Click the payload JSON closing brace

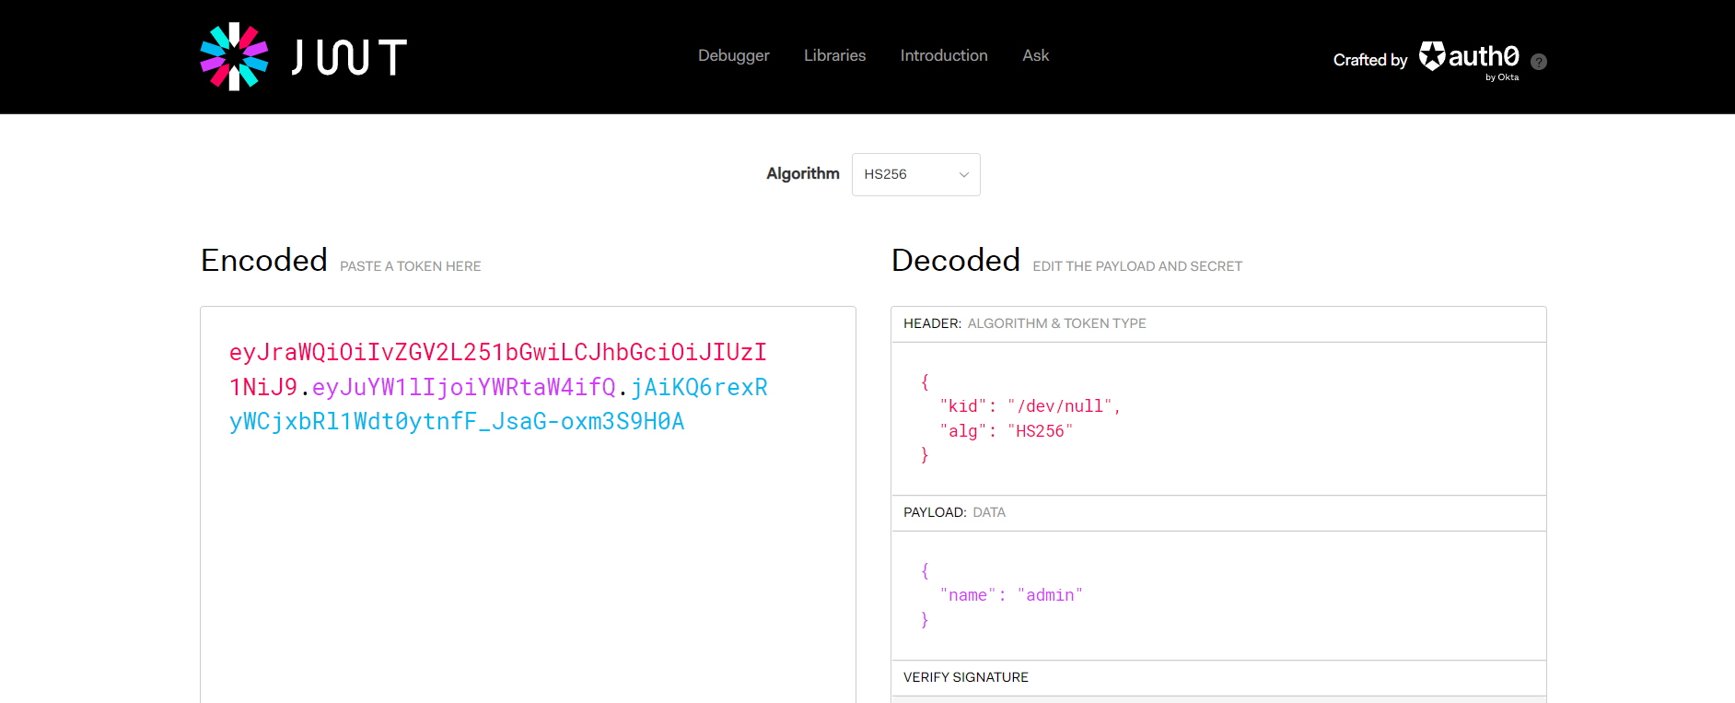click(x=925, y=620)
